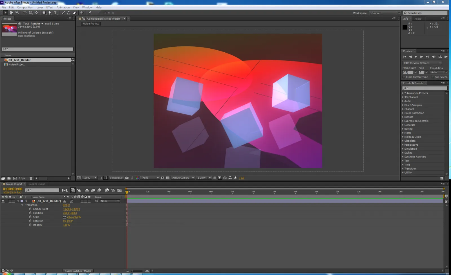Viewport: 451px width, 275px height.
Task: Select the Noise Project item in Project panel
Action: click(16, 64)
